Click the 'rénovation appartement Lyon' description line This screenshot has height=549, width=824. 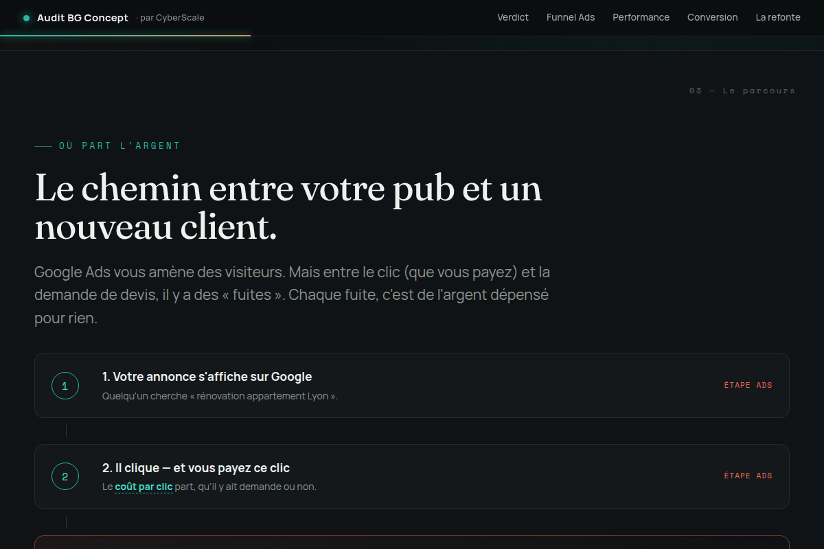(x=220, y=396)
